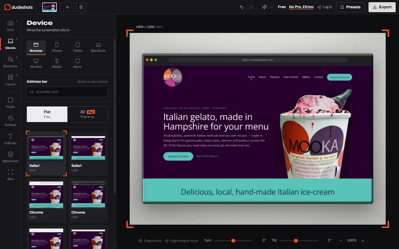
Task: Open the Callouts section in sidebar
Action: (x=11, y=139)
